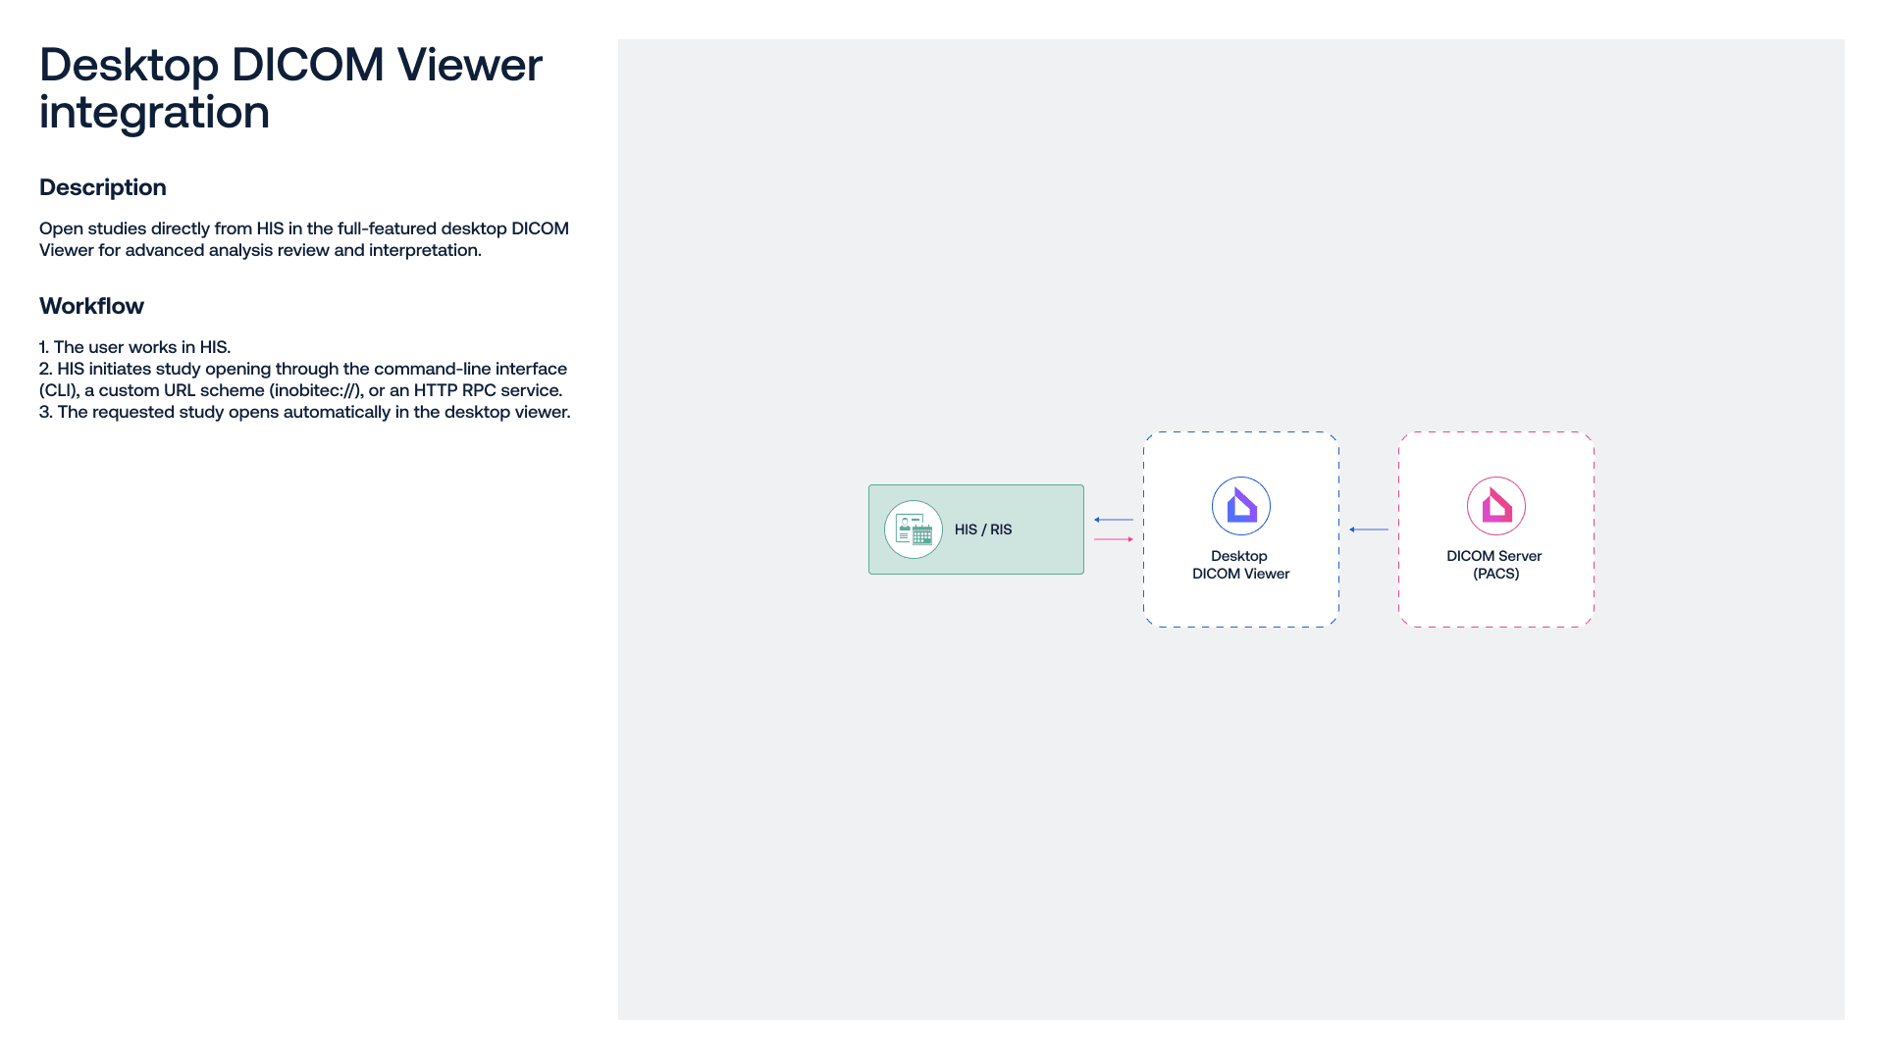This screenshot has width=1884, height=1059.
Task: Click the Description heading
Action: 103,187
